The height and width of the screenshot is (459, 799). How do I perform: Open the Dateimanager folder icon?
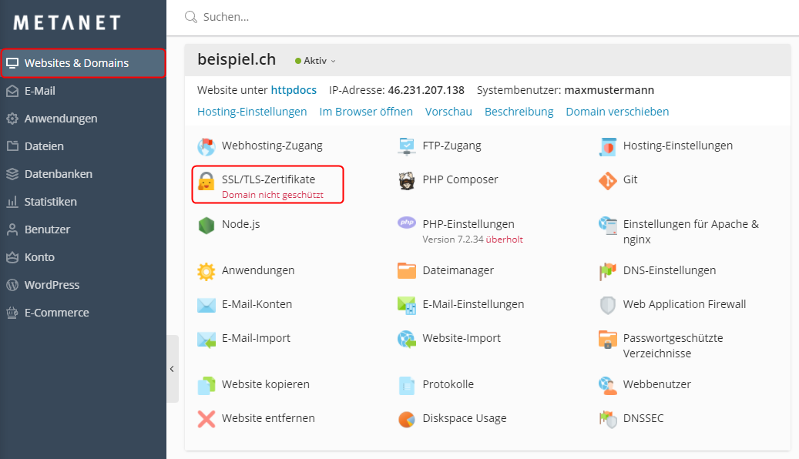407,270
